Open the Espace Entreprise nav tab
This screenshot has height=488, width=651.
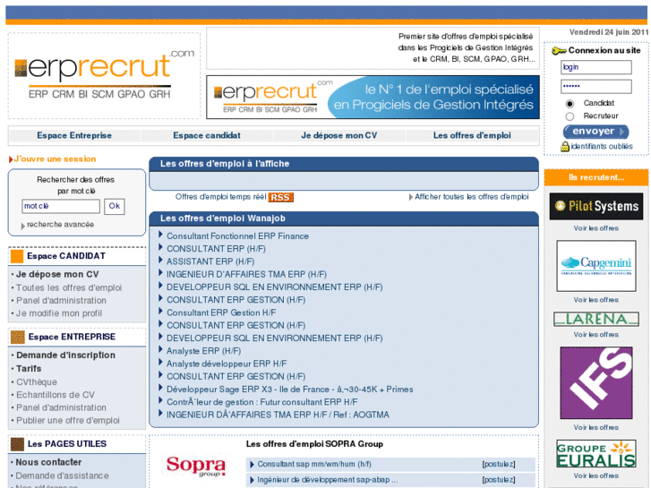[74, 135]
